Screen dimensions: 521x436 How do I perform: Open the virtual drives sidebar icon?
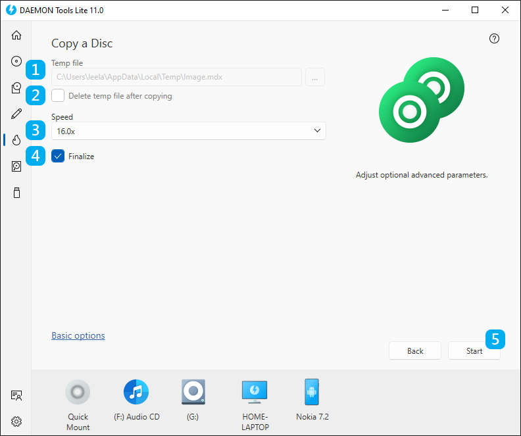(16, 87)
